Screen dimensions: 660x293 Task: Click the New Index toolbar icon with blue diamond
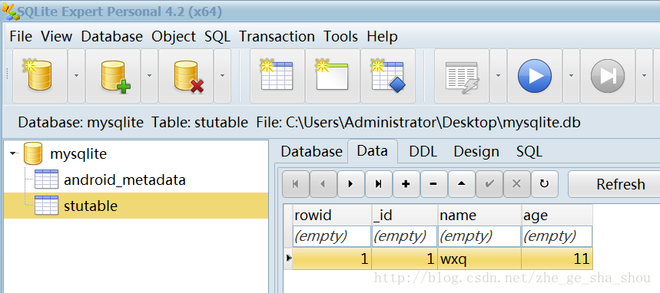pos(388,76)
